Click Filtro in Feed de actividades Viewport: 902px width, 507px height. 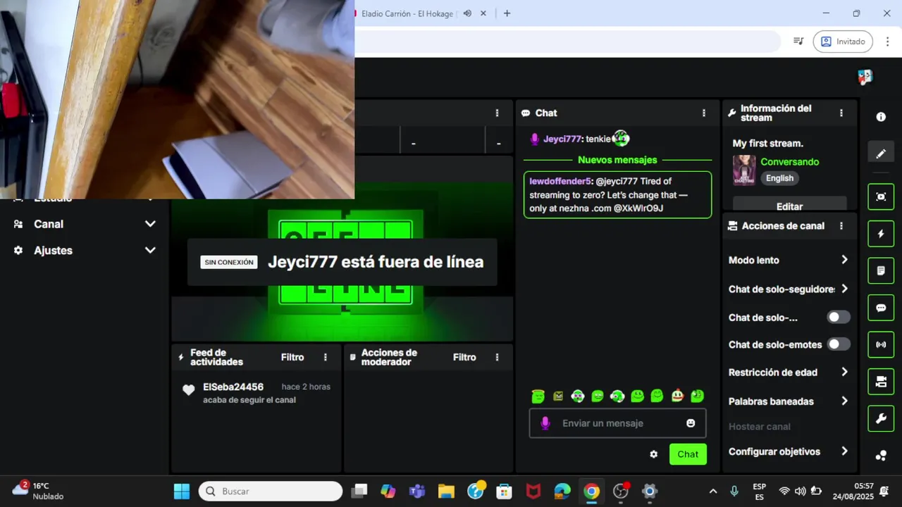click(x=292, y=357)
